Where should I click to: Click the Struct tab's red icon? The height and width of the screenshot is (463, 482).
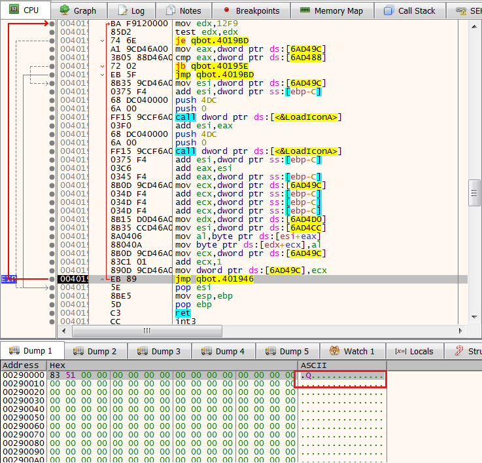459,350
